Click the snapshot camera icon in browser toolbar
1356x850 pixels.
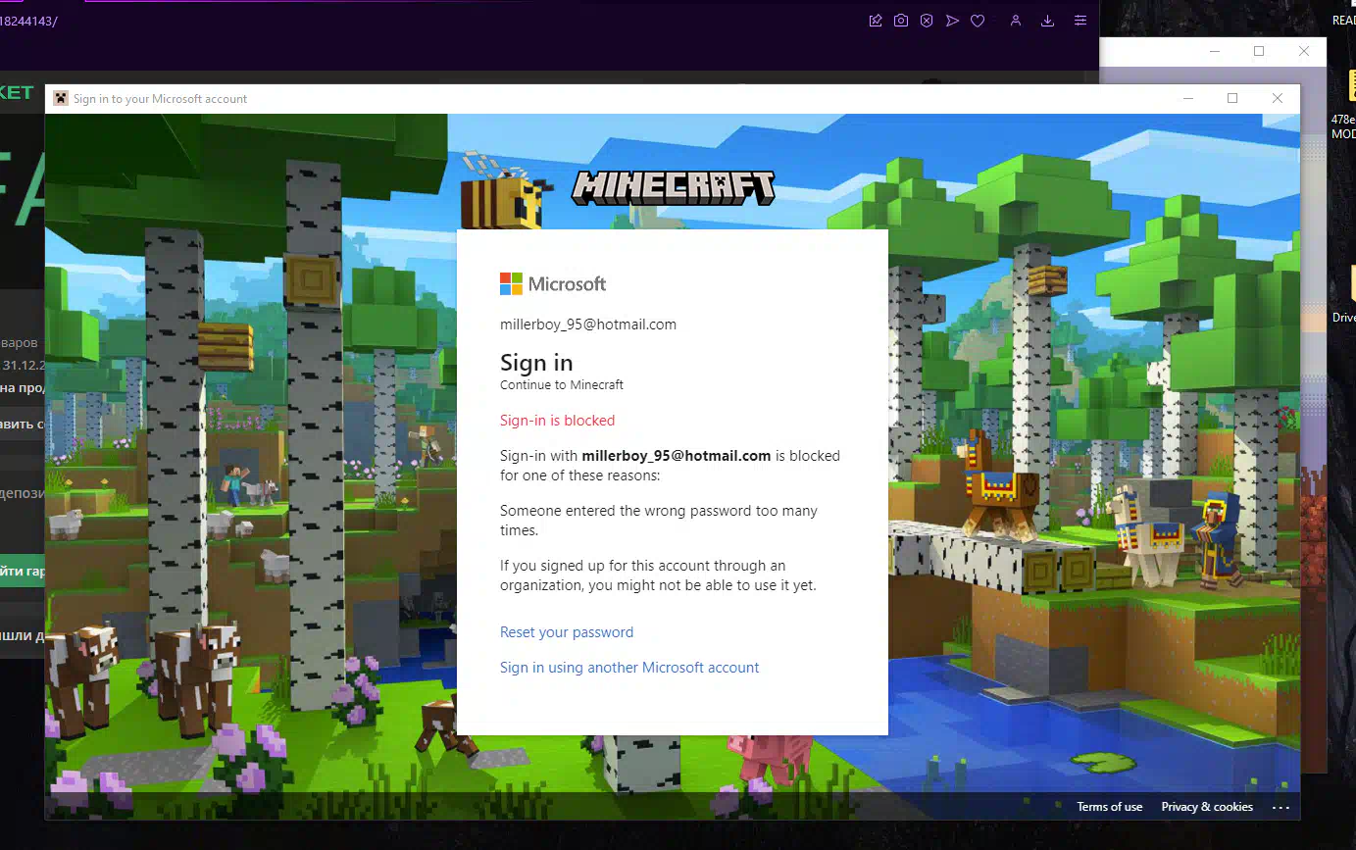[900, 21]
